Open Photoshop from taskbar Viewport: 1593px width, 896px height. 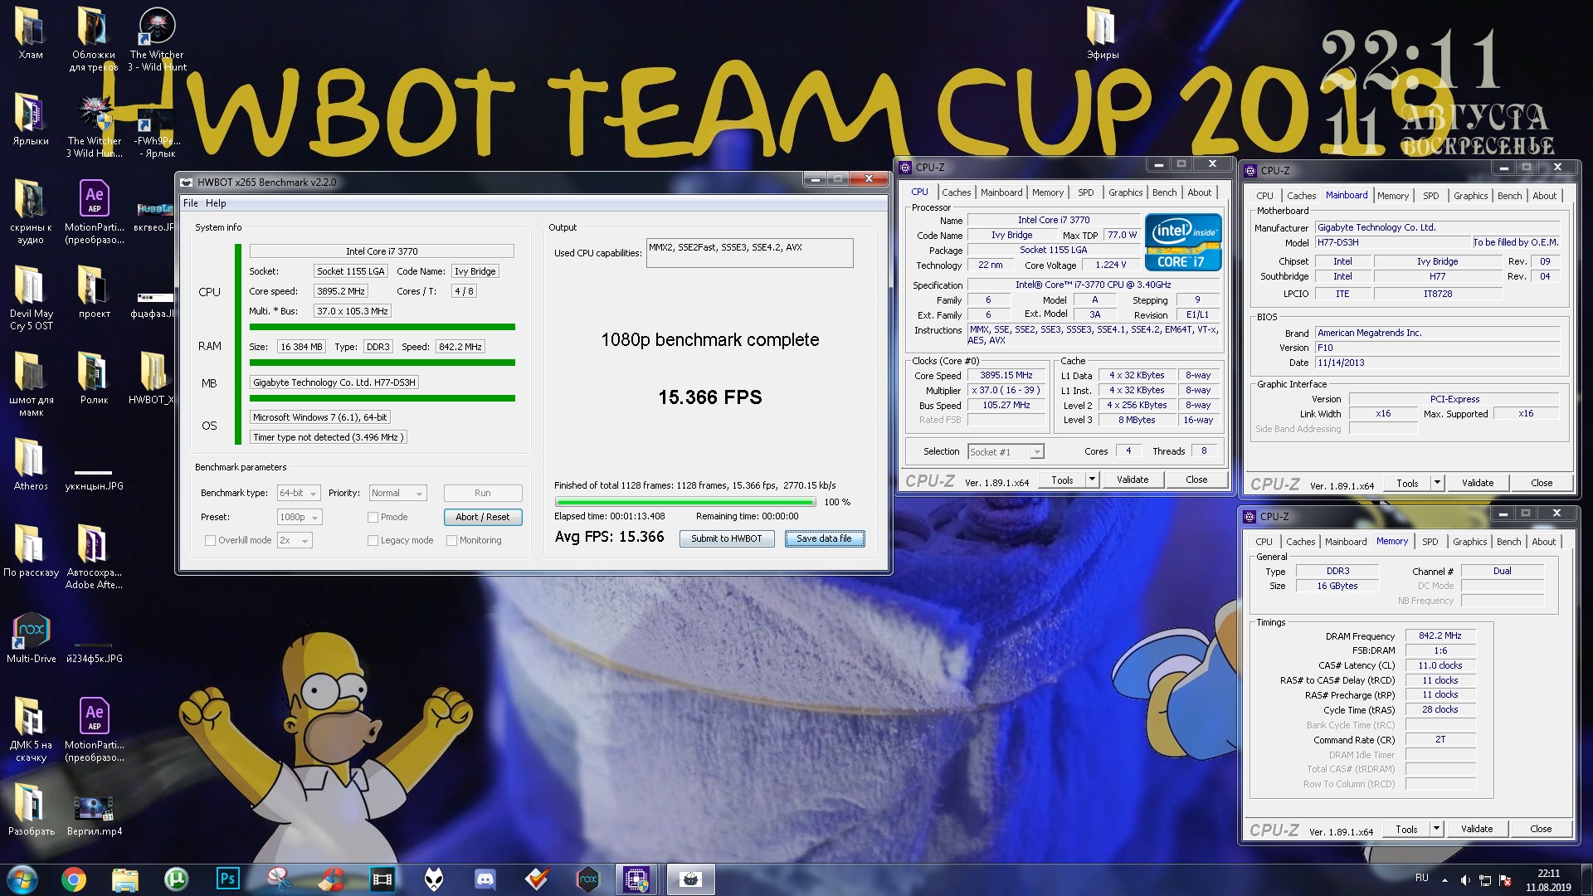pos(227,879)
